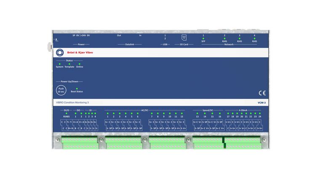Screen dimensions: 316x177
Task: Click the far-right screw on terminal strip
Action: (264, 140)
